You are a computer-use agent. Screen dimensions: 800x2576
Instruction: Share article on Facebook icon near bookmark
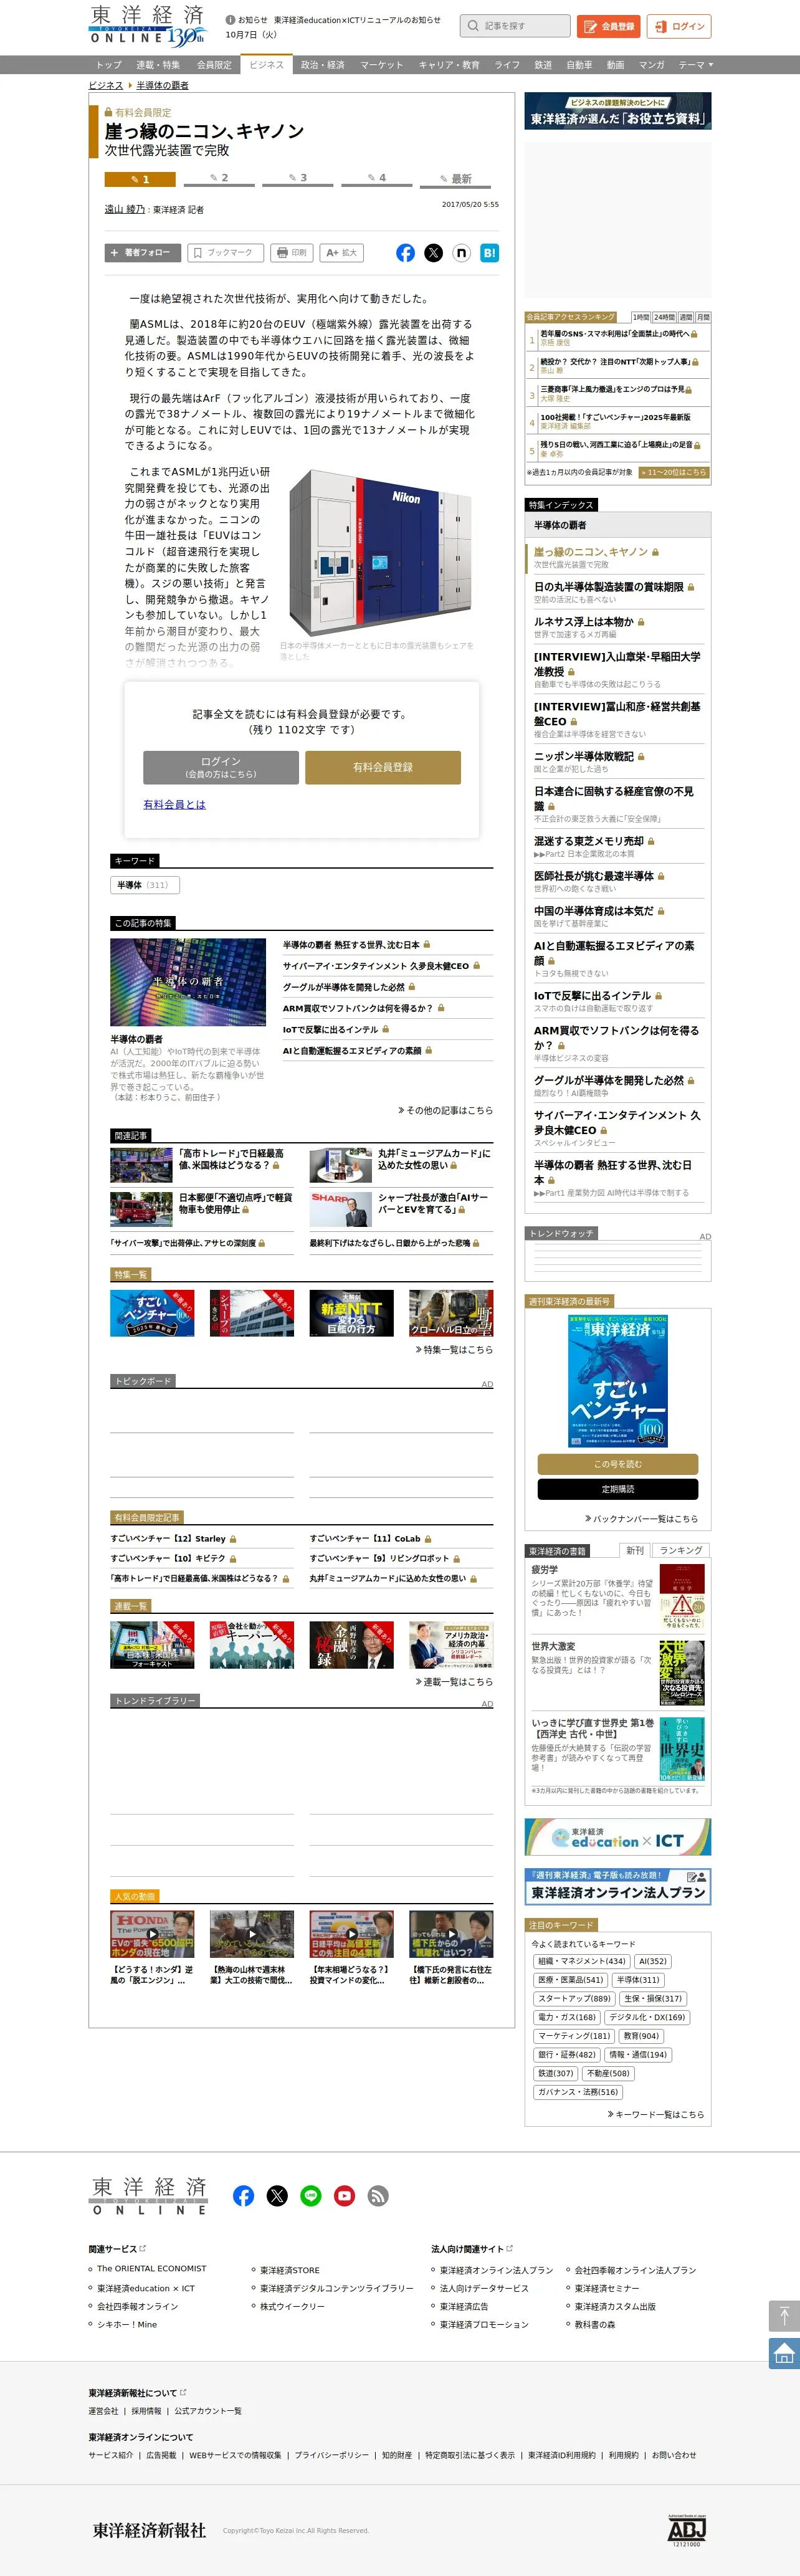pos(405,253)
